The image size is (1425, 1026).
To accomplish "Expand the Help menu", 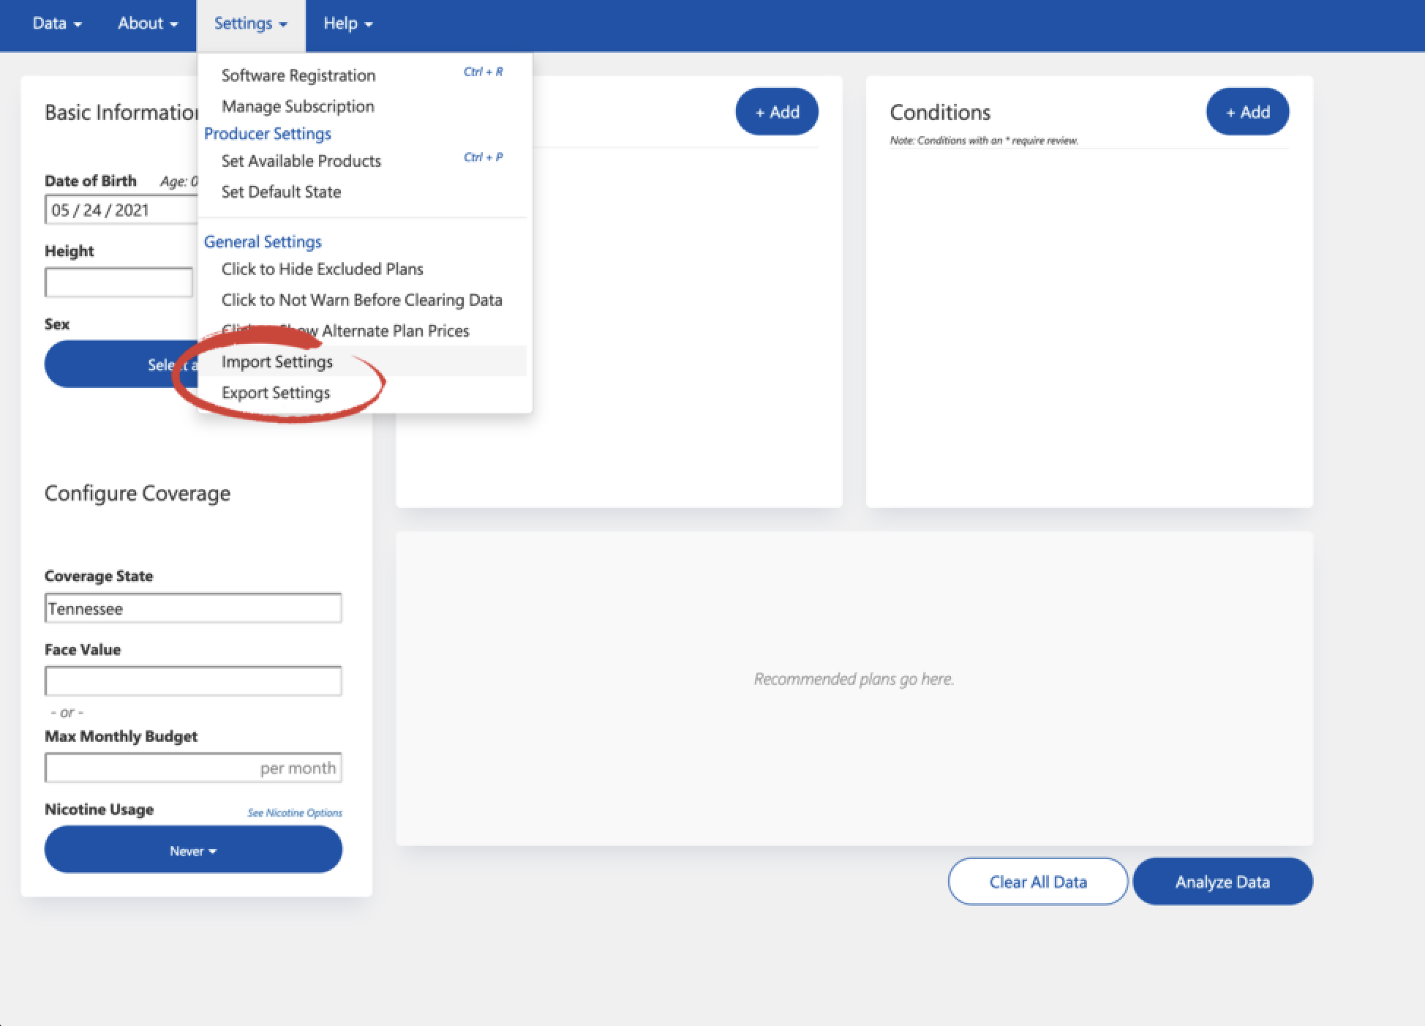I will click(347, 23).
